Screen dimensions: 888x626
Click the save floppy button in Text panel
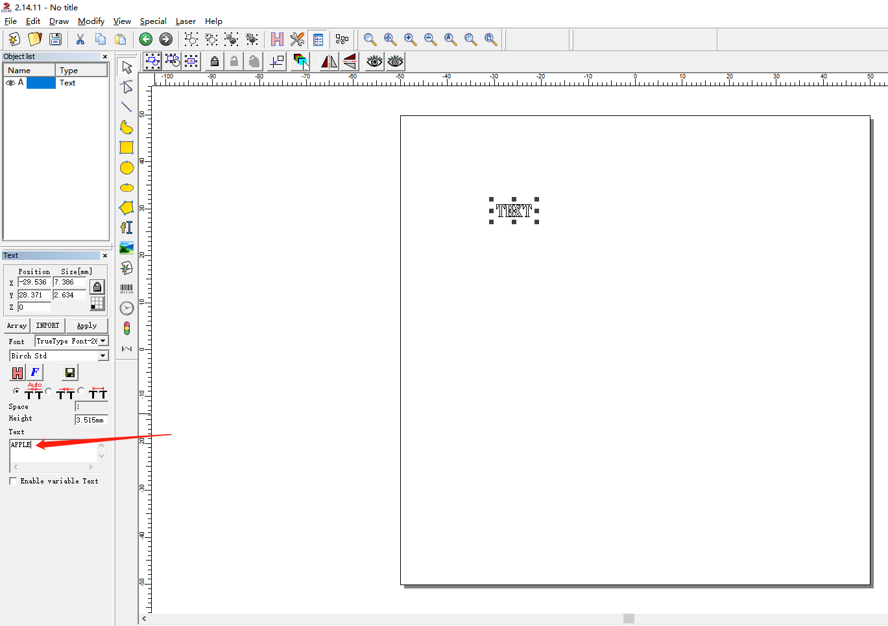coord(70,373)
